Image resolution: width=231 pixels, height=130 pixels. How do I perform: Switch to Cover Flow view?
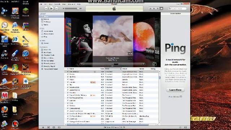161,9
